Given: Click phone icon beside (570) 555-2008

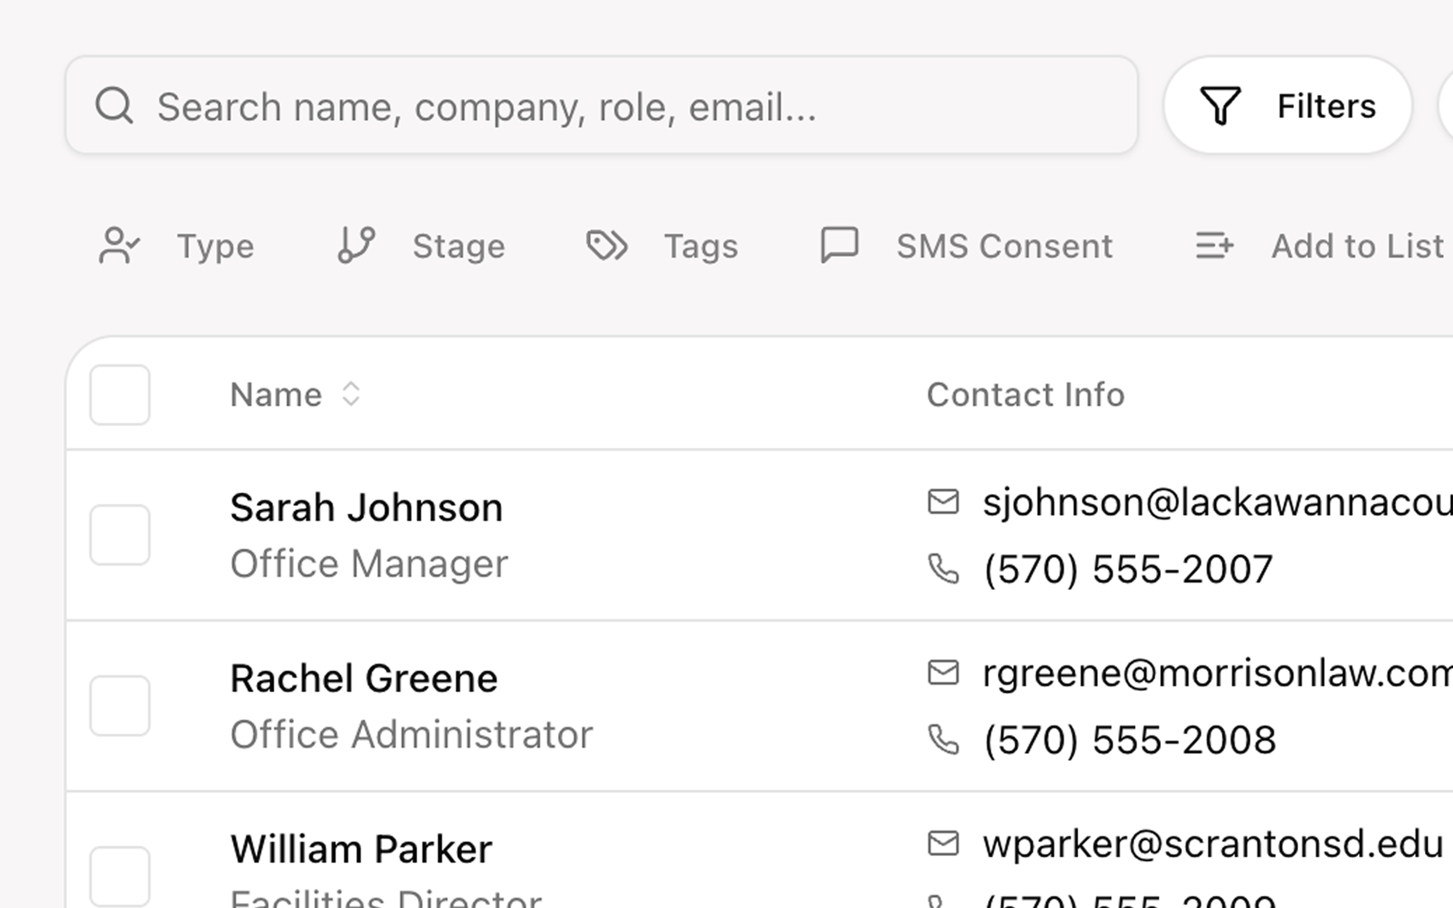Looking at the screenshot, I should coord(943,739).
